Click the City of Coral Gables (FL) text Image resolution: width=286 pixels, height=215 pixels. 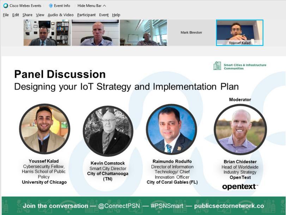tap(172, 182)
